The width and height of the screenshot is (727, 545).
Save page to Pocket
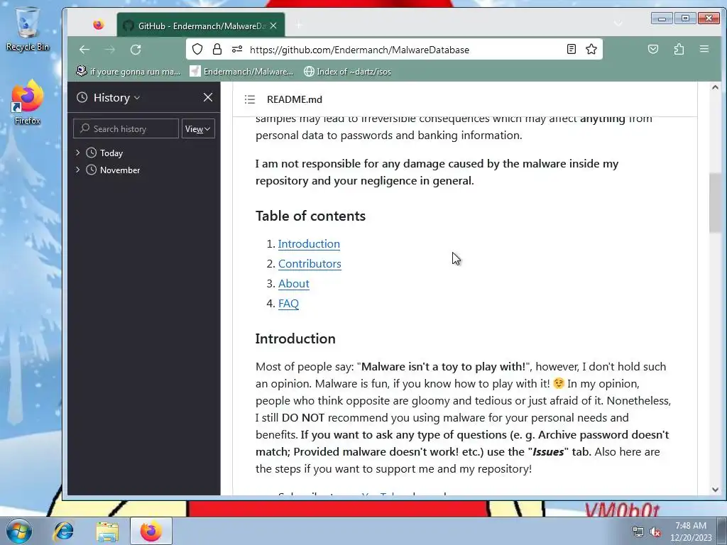pos(653,49)
